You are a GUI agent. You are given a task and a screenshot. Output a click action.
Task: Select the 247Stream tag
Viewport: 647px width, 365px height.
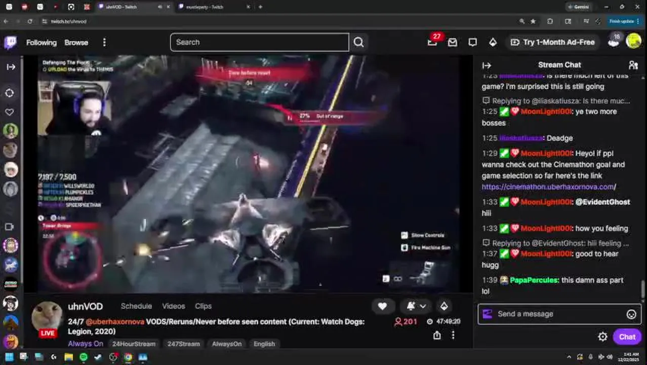183,344
